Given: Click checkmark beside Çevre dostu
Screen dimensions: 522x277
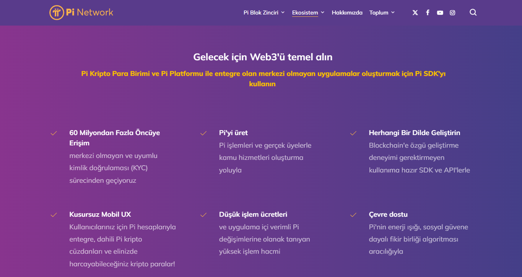Looking at the screenshot, I should tap(353, 215).
